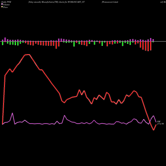Click the first magenta volume line spike
Viewport: 166px width, 166px height.
click(12, 113)
